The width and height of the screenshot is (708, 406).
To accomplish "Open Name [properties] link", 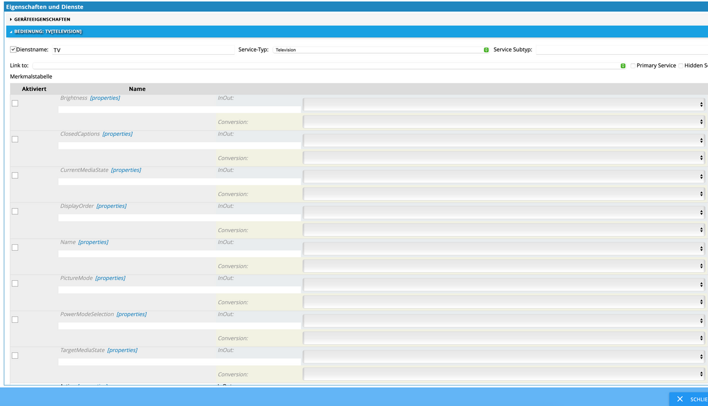I will [93, 242].
